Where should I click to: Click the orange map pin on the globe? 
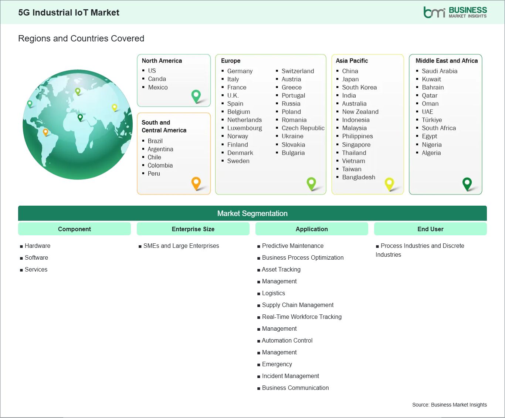click(45, 132)
